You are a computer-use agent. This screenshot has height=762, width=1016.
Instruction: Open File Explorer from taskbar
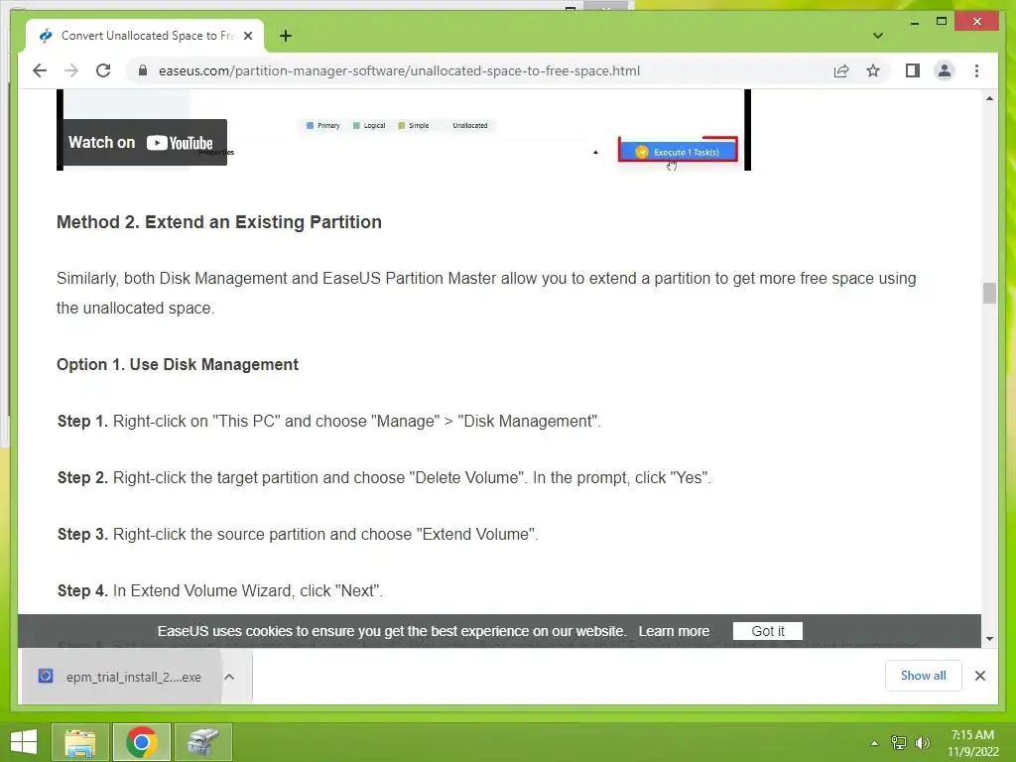[80, 742]
